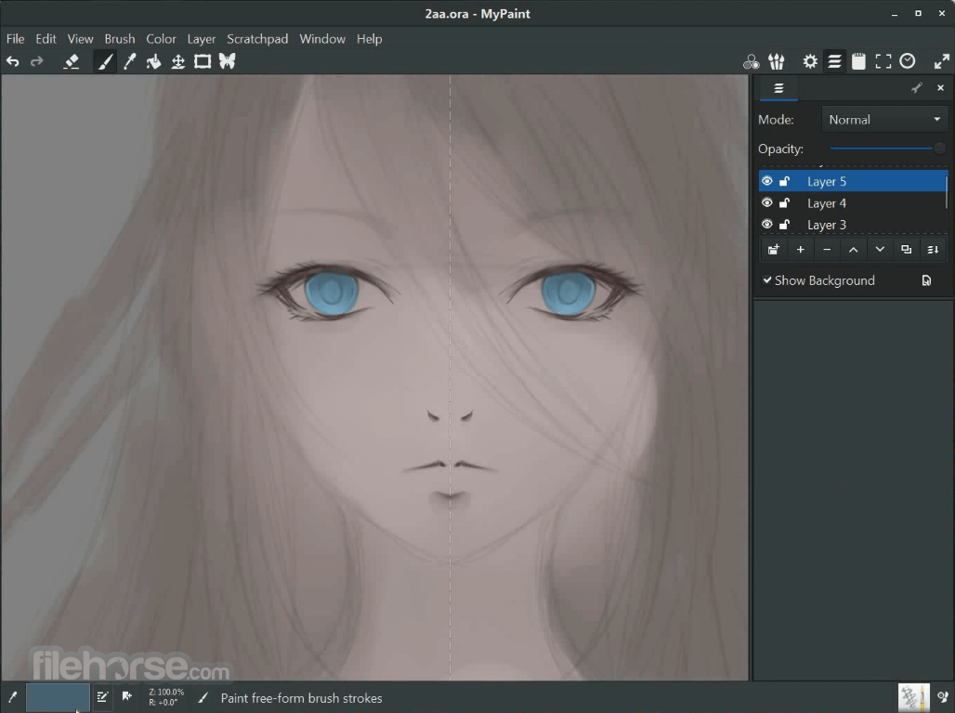Image resolution: width=955 pixels, height=713 pixels.
Task: Click the layers list scrollbar
Action: [947, 192]
